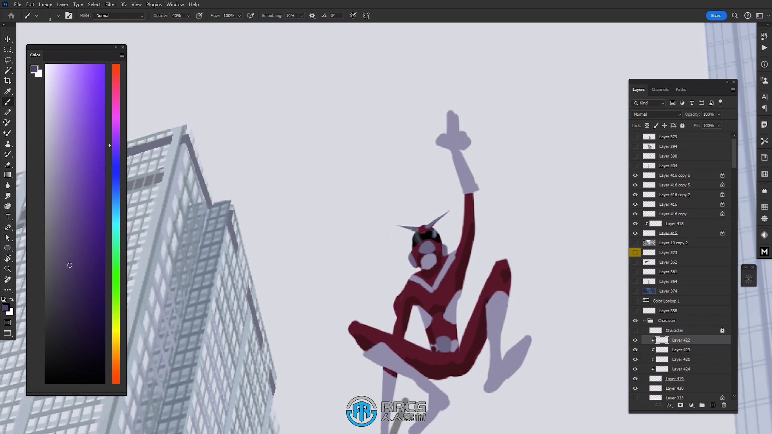Show Layer 373 visibility box

[x=635, y=252]
